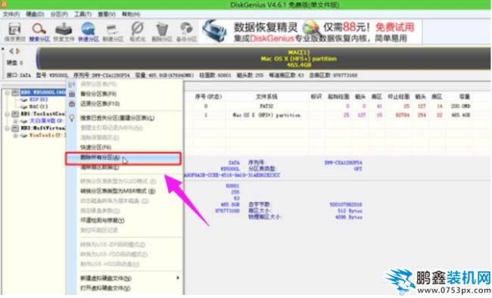Viewport: 492px width, 298px height.
Task: Select the 大白菜U盘 partition in tree
Action: click(x=47, y=121)
